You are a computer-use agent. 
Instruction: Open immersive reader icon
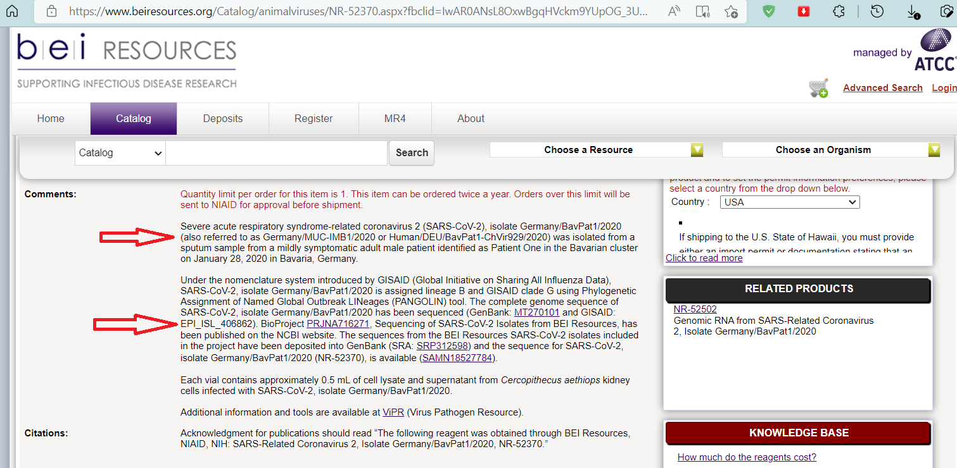pos(702,11)
